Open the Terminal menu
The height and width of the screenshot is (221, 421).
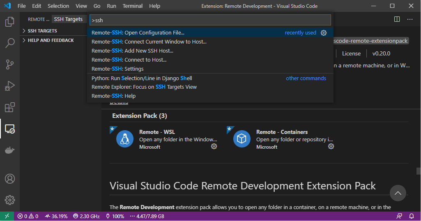click(x=133, y=6)
